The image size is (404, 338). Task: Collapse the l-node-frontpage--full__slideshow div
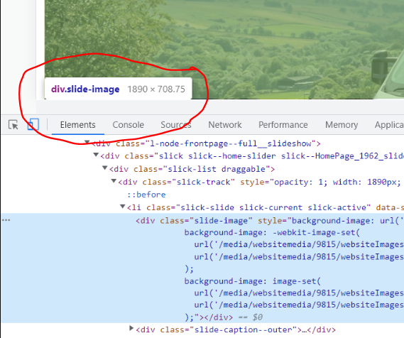click(87, 142)
